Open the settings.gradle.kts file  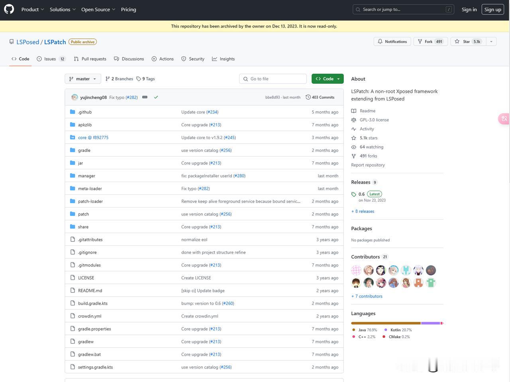(95, 367)
